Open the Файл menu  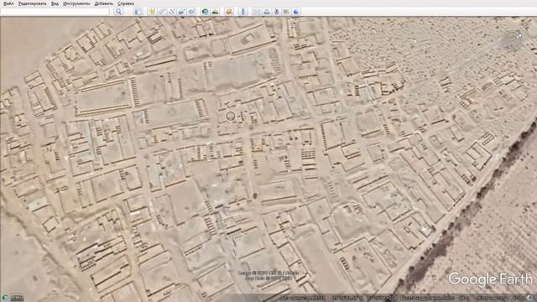(x=8, y=3)
